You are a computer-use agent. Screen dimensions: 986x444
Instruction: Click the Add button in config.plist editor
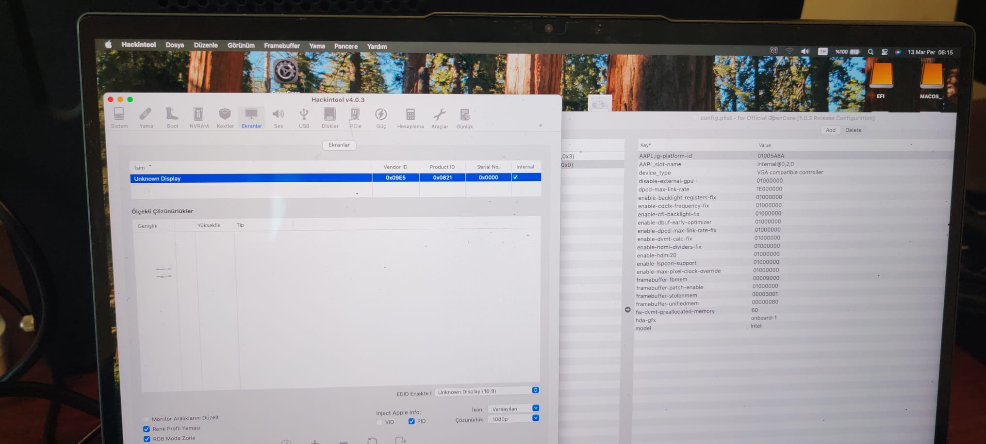click(830, 130)
